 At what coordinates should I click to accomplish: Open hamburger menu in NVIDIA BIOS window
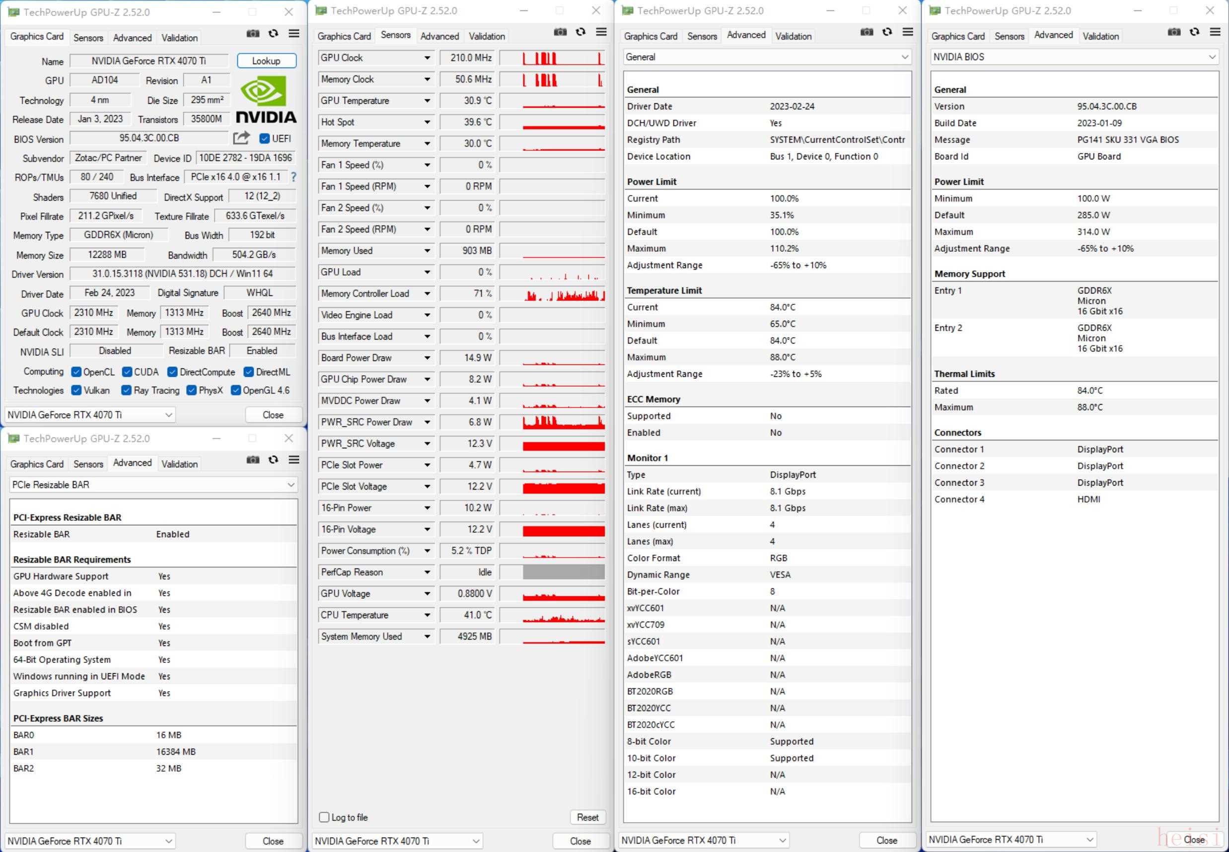point(1215,32)
